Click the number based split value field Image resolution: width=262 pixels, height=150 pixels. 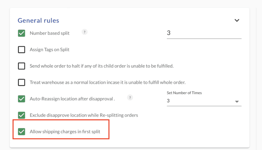204,33
